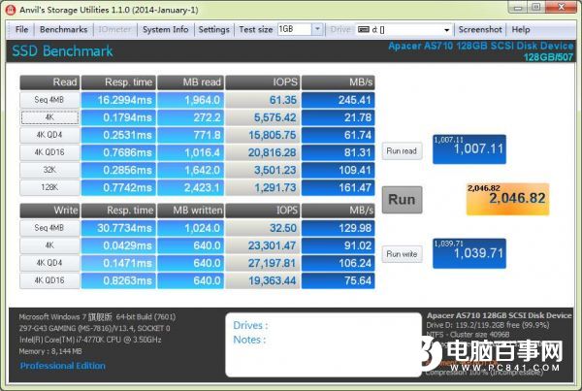Click the Read column header

(x=49, y=82)
